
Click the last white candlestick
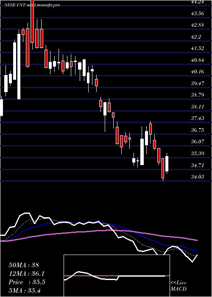tap(167, 164)
